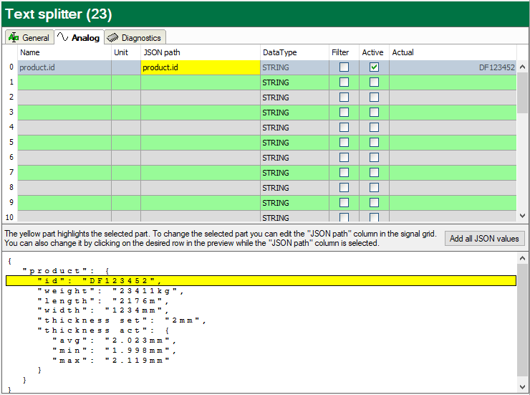Open the General tab
The width and height of the screenshot is (530, 395).
(35, 38)
